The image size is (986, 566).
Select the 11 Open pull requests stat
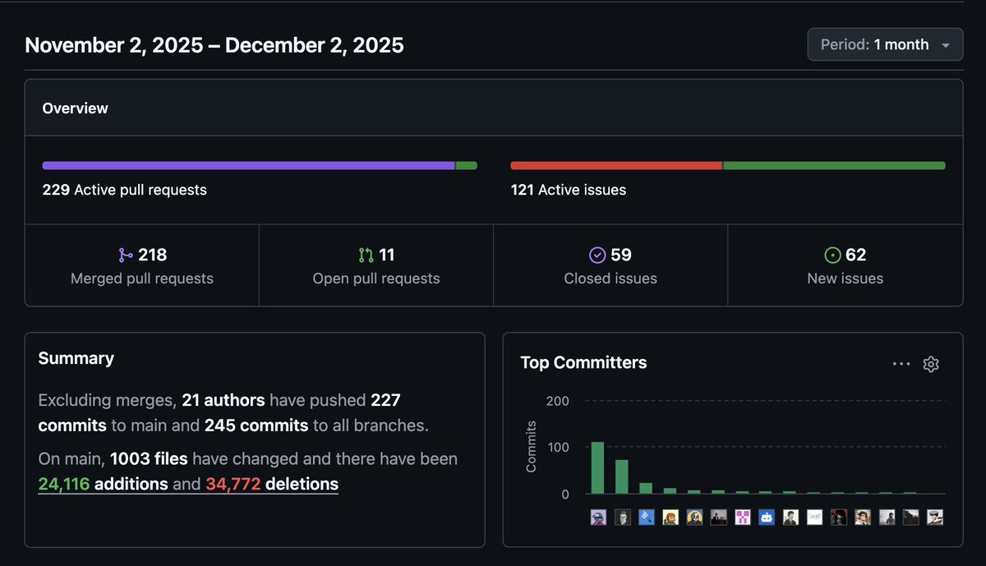(376, 265)
